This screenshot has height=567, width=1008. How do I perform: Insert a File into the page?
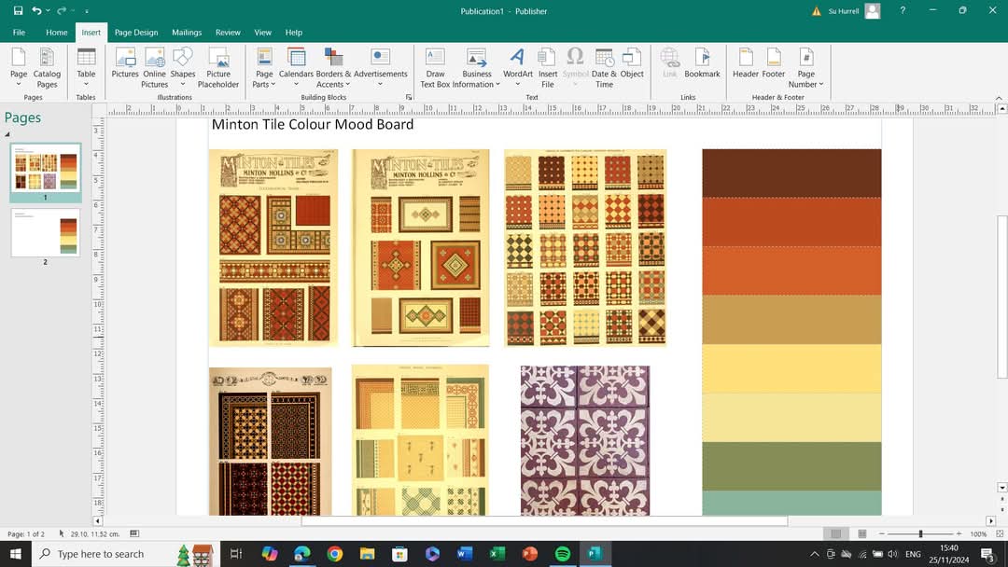[548, 65]
